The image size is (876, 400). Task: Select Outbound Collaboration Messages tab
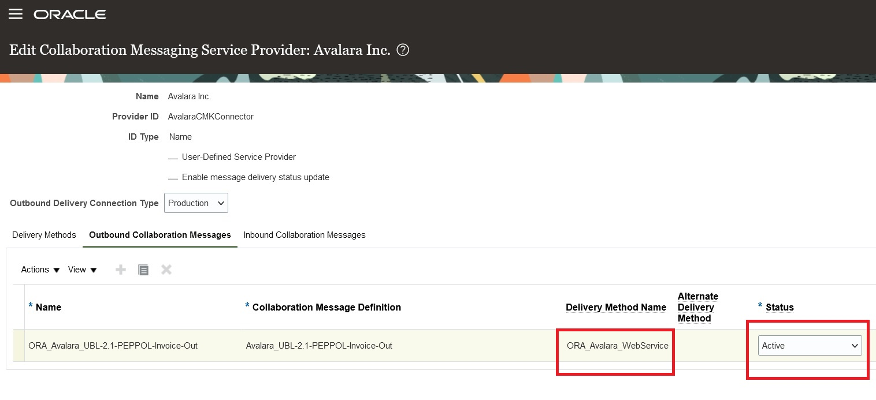click(160, 235)
